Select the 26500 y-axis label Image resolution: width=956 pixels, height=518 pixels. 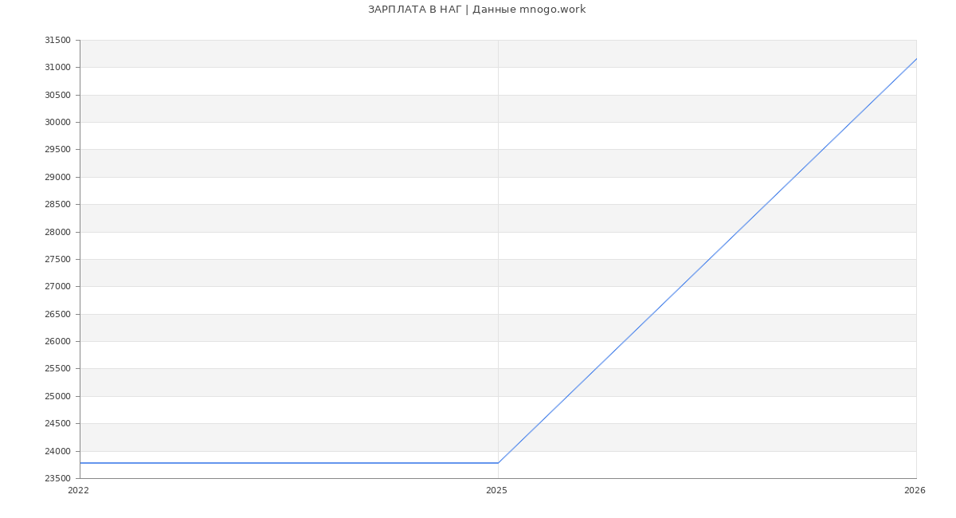point(57,315)
